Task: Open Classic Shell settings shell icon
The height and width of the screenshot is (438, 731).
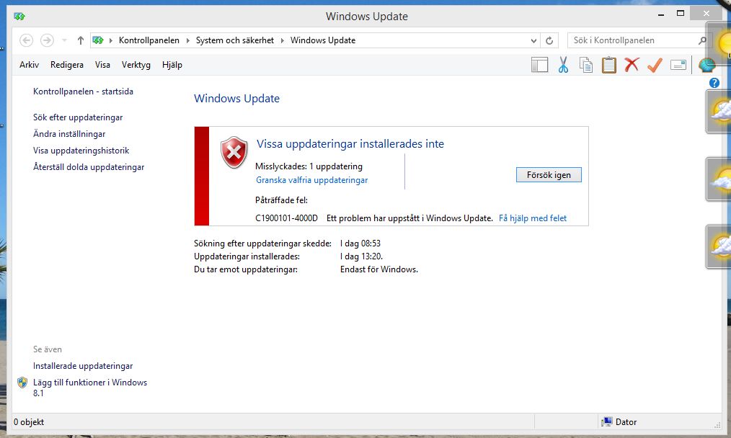Action: [x=706, y=65]
